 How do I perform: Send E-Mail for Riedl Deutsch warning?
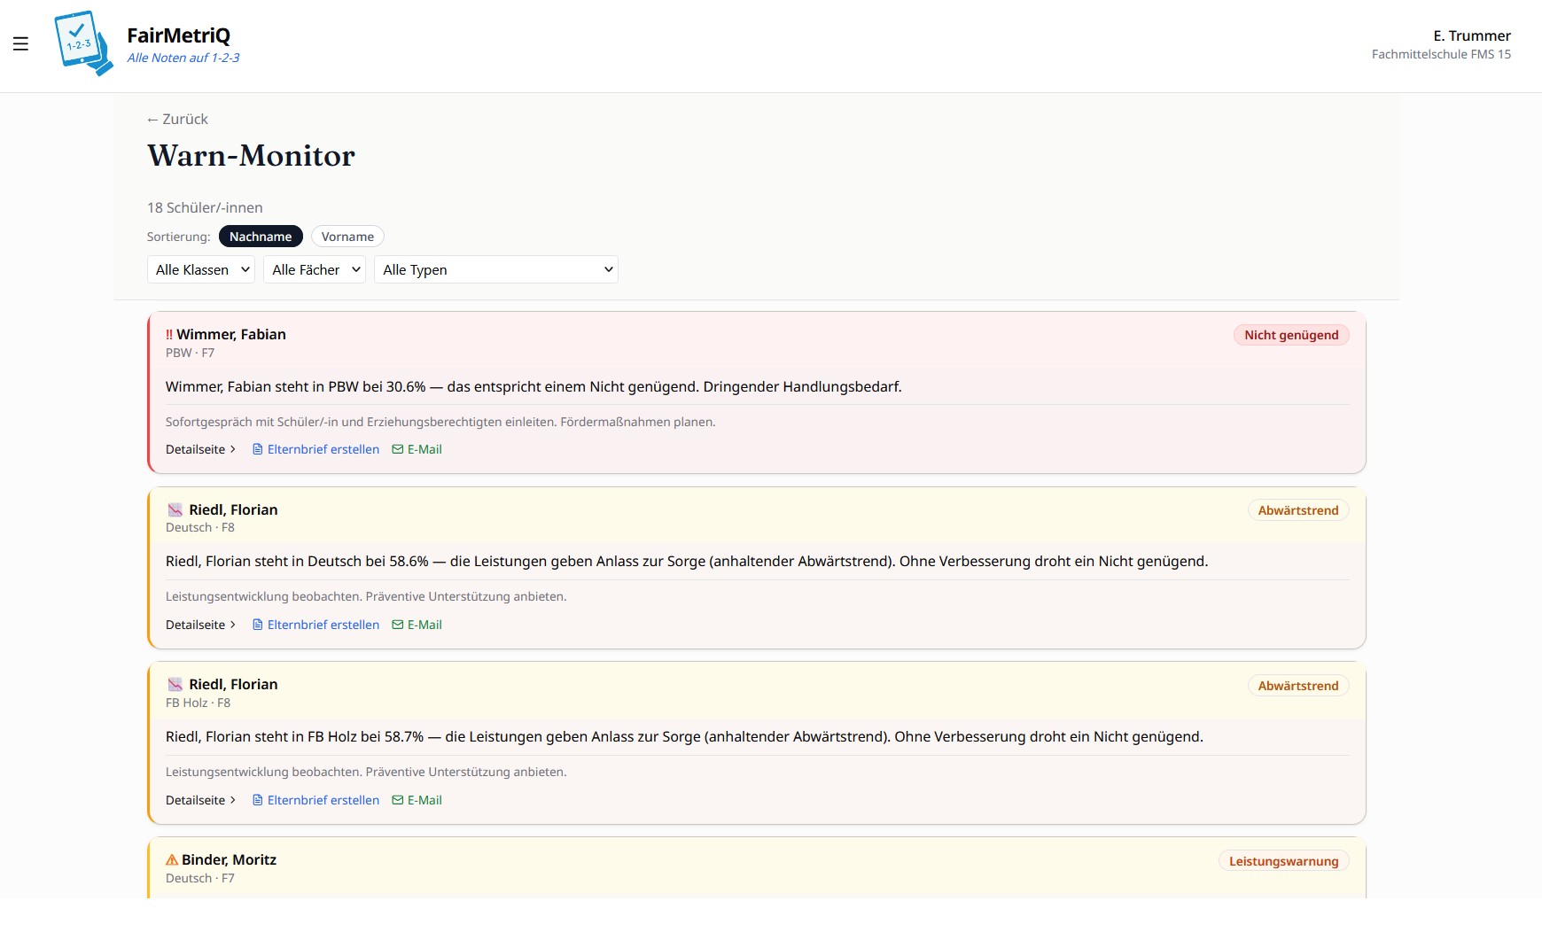click(x=417, y=625)
